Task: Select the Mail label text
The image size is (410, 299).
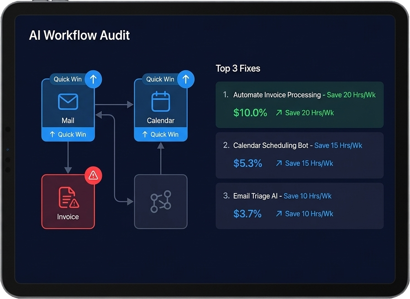Action: (68, 121)
